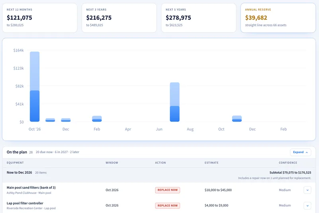Image resolution: width=319 pixels, height=213 pixels.
Task: Sort by the Window column header
Action: (x=112, y=163)
